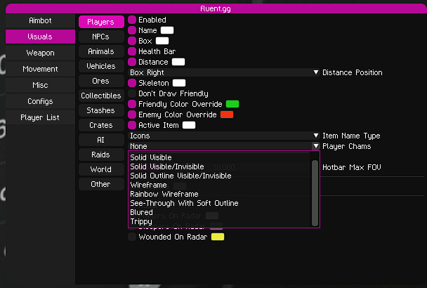Click the dropdown list scrollbar
Image resolution: width=427 pixels, height=288 pixels.
(315, 188)
